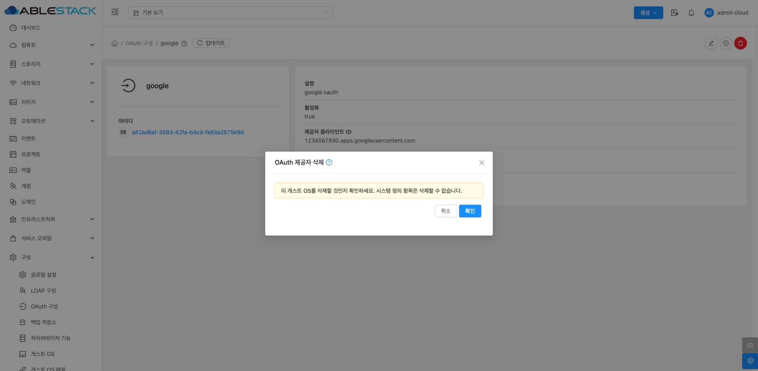The image size is (758, 371).
Task: Expand the 네트워크 sidebar menu
Action: tap(51, 83)
